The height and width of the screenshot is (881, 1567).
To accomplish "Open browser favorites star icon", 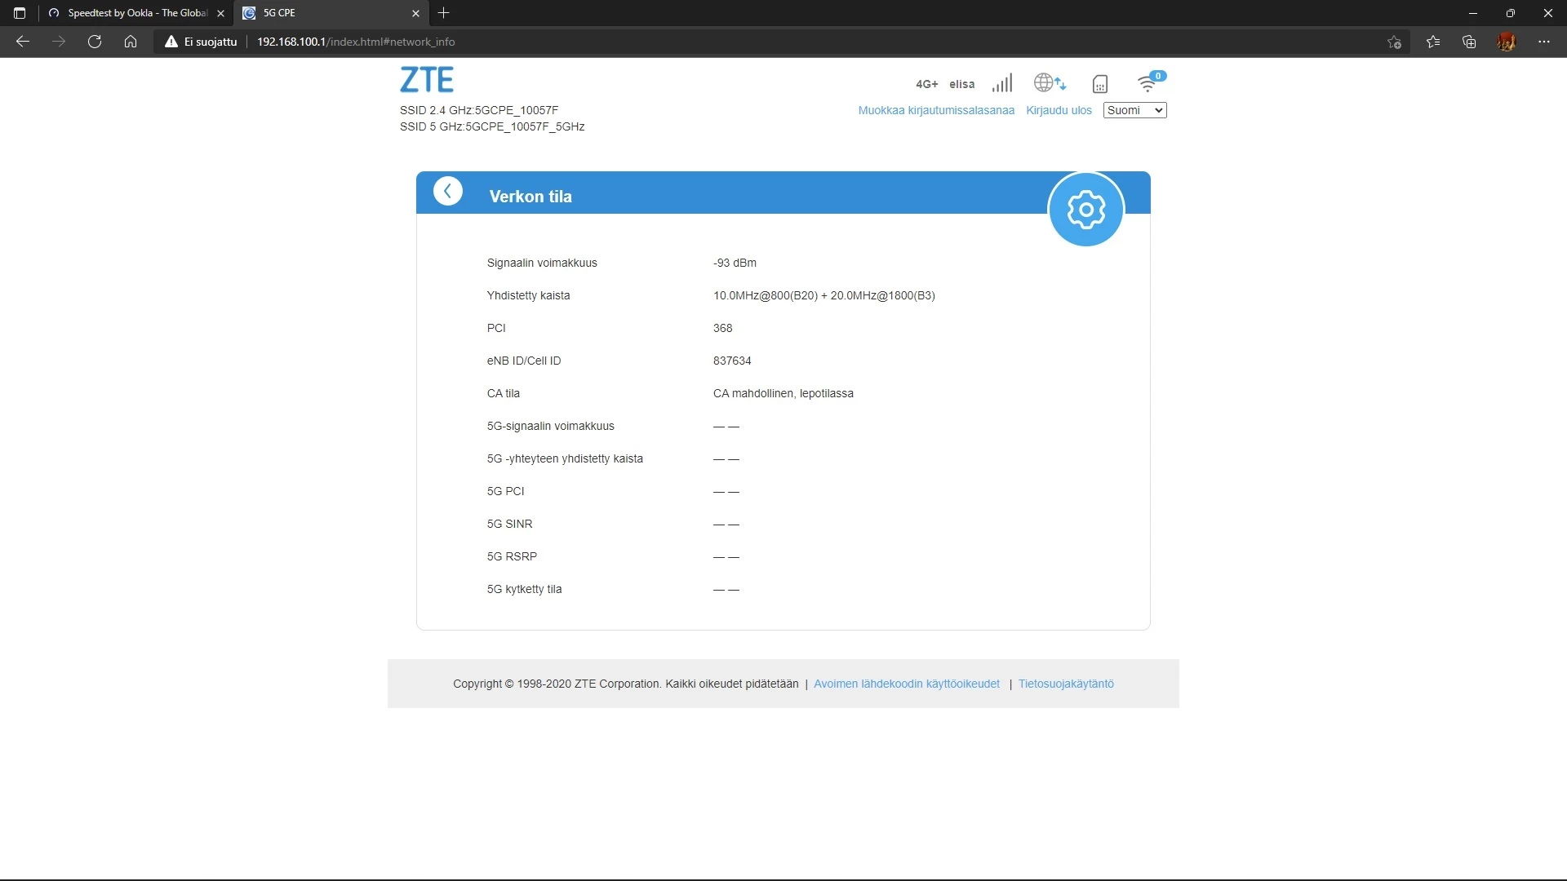I will pos(1432,42).
